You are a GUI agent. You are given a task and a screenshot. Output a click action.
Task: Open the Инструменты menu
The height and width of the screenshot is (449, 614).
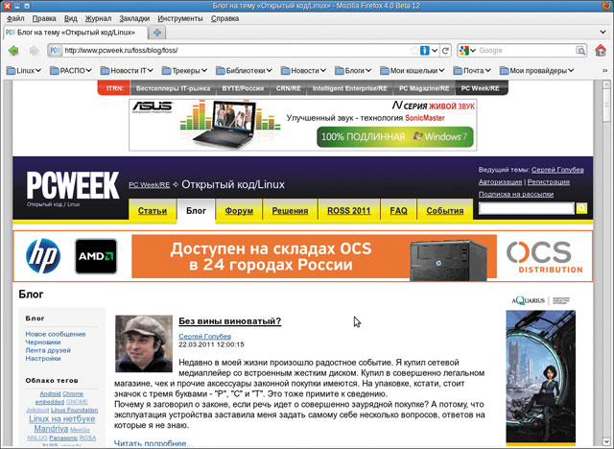click(180, 18)
